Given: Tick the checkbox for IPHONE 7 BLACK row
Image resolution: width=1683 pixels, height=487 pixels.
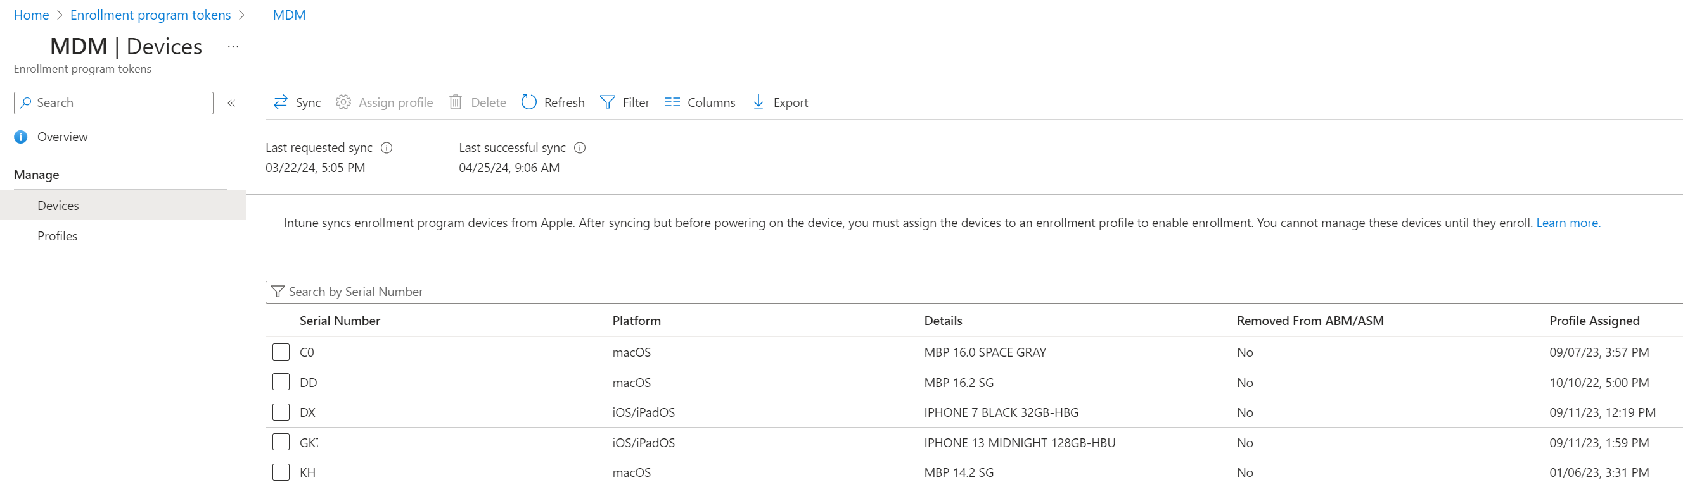Looking at the screenshot, I should (281, 412).
